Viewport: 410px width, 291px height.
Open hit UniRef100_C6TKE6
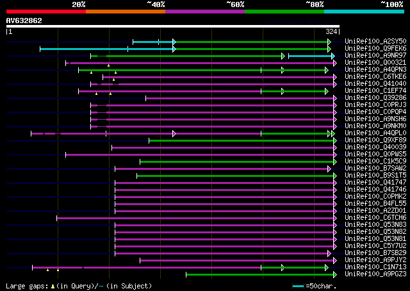click(375, 77)
